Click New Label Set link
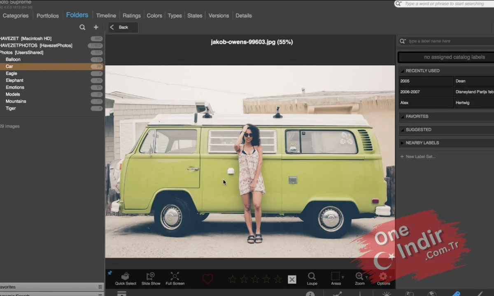494x296 pixels. click(418, 157)
